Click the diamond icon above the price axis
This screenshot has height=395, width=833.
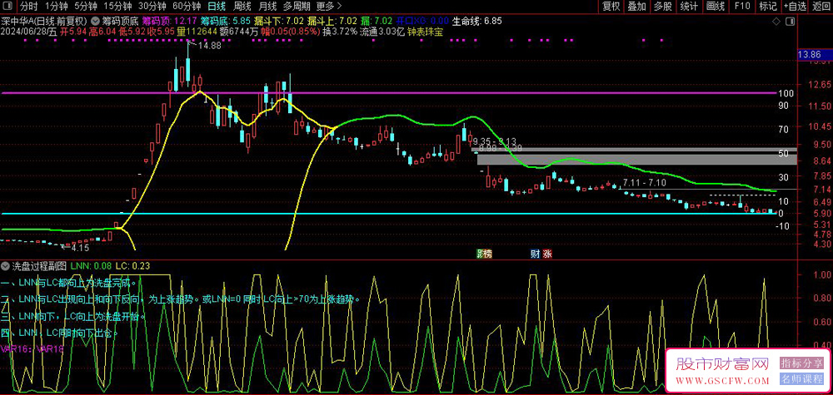click(777, 22)
